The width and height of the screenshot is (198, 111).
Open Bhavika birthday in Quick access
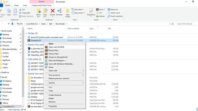10,49
